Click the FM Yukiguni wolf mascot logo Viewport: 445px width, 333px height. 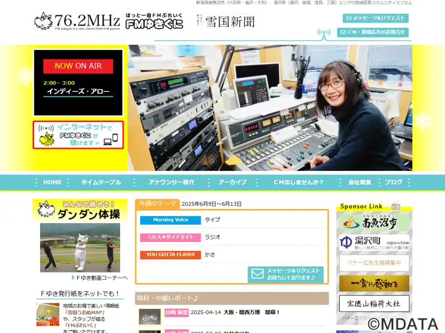43,21
